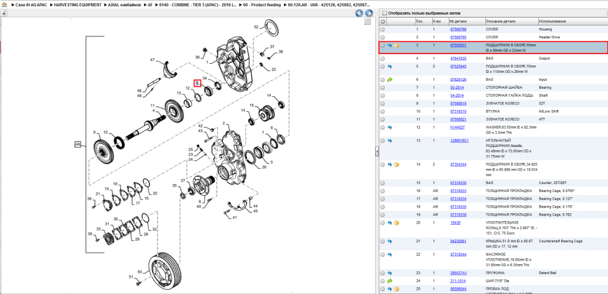
Task: Click 'Header Drive' usage cell
Action: coord(549,37)
